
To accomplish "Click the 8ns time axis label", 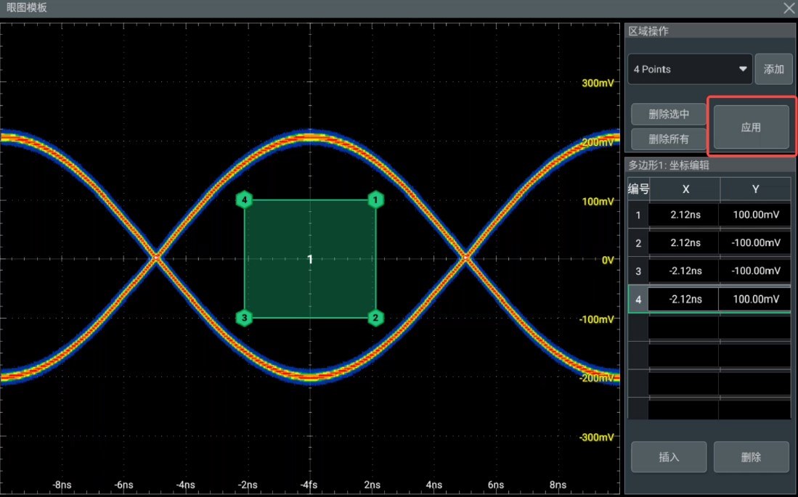I will (558, 484).
